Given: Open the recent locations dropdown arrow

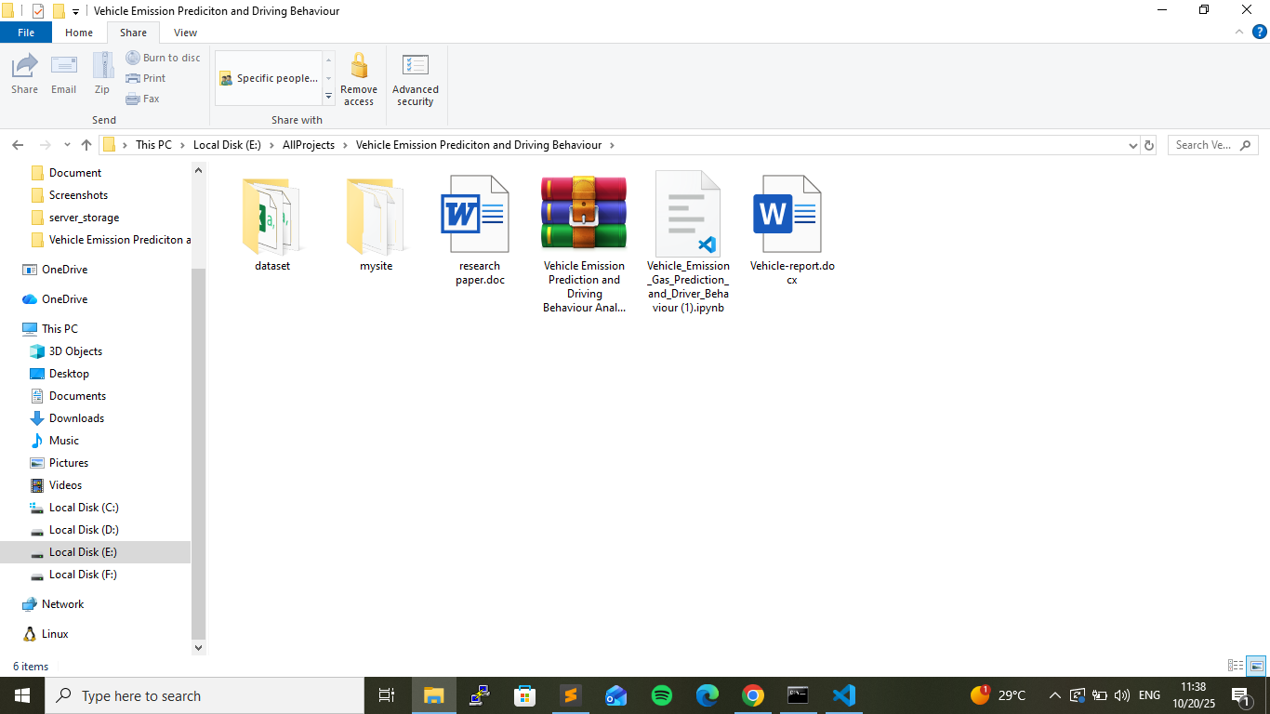Looking at the screenshot, I should click(67, 145).
